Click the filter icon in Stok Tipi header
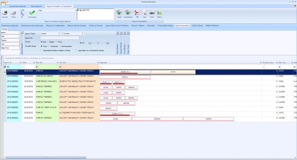This screenshot has height=160, width=297. tap(292, 63)
